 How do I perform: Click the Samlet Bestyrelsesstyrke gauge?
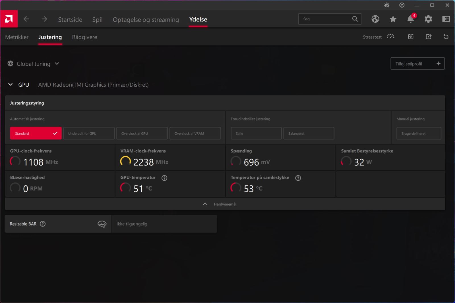[x=346, y=161]
